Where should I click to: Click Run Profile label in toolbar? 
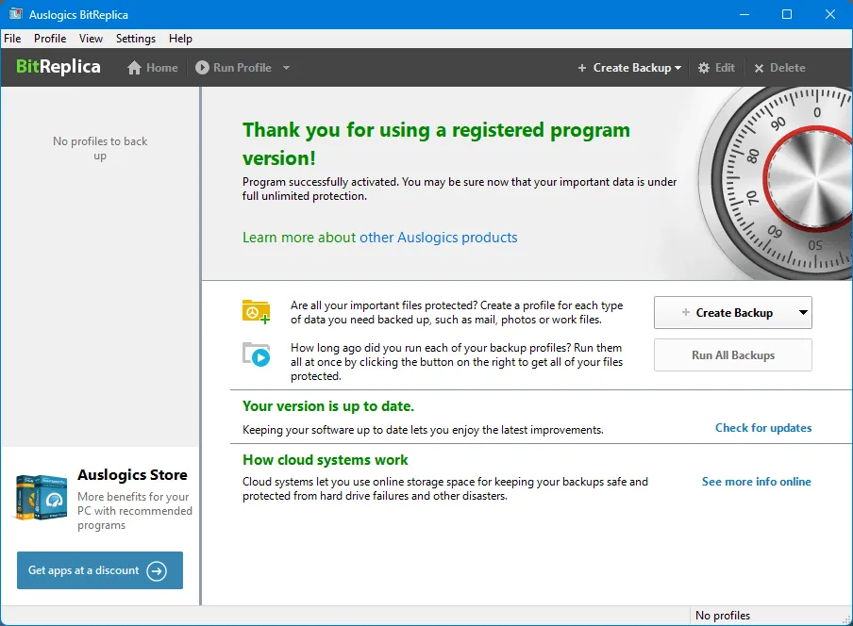[243, 68]
